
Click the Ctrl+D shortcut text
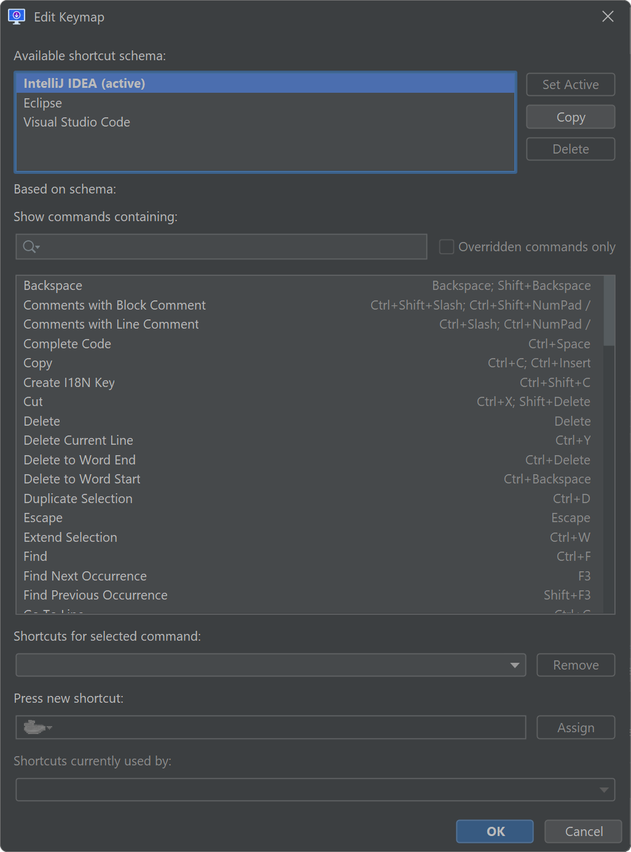[x=571, y=499]
